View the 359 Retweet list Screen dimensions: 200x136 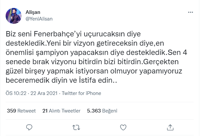21,111
